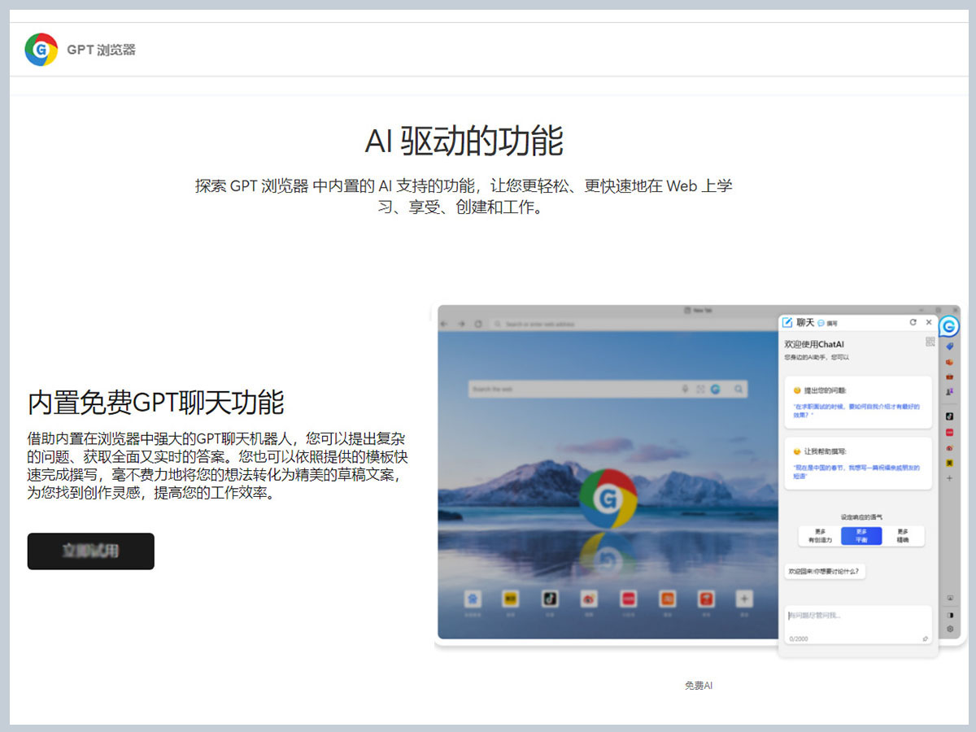Open the blue house shortcut tile
976x732 pixels.
tap(472, 599)
